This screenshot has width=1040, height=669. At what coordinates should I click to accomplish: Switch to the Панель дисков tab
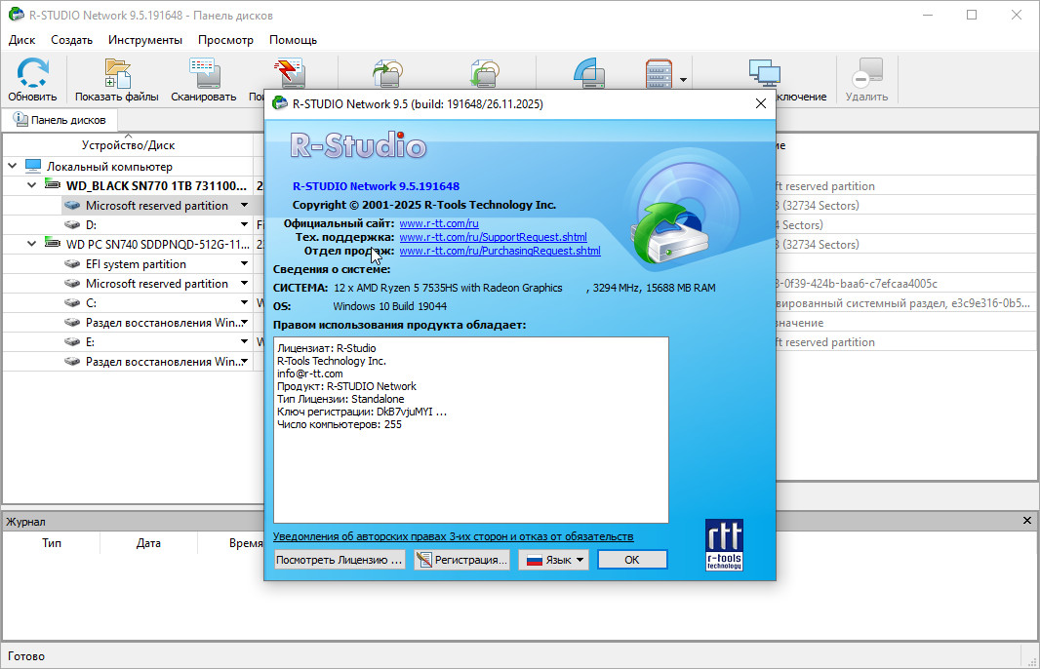point(60,119)
